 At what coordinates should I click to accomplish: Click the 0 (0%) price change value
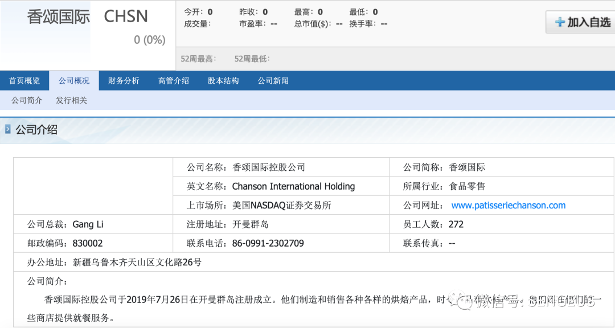[149, 40]
